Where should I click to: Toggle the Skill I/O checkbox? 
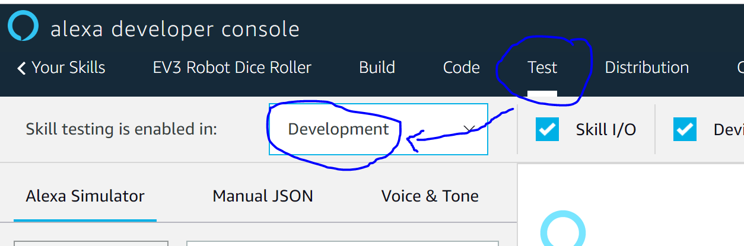547,129
